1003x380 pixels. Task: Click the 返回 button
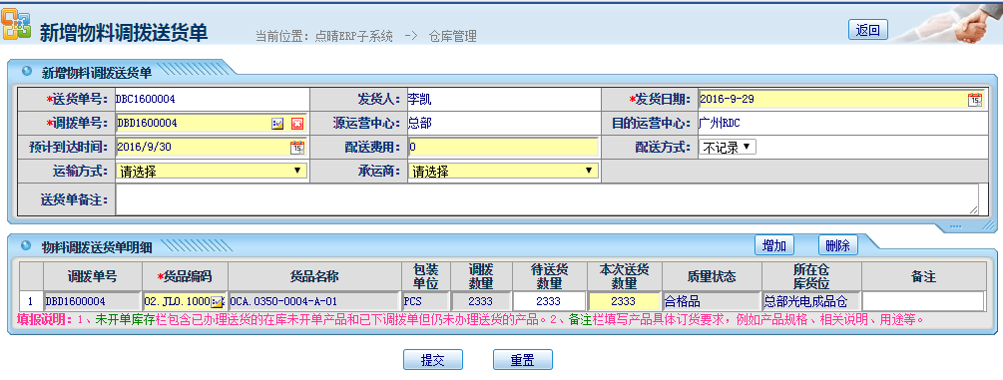pyautogui.click(x=868, y=30)
